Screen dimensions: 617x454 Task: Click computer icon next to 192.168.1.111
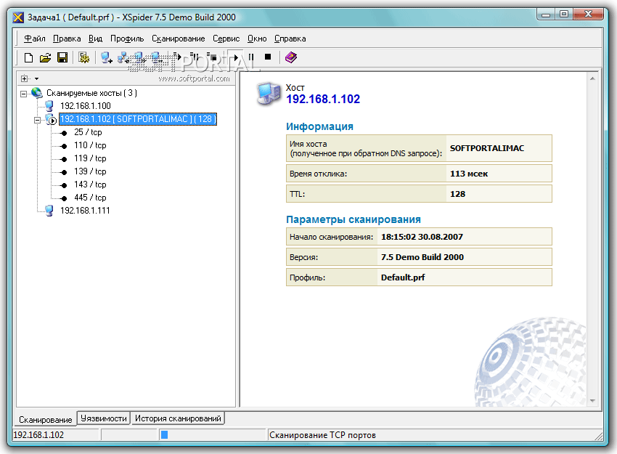coord(49,211)
